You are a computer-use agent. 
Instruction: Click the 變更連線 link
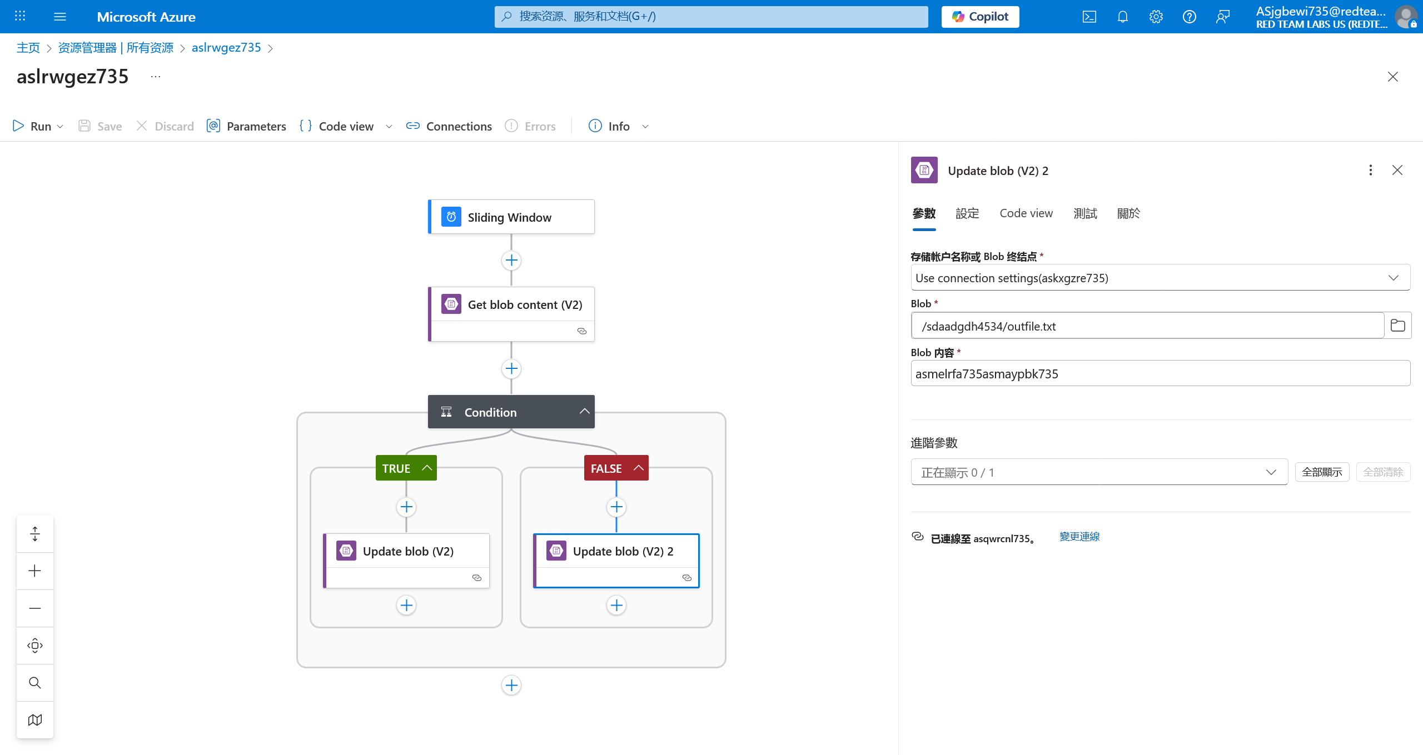(x=1079, y=537)
